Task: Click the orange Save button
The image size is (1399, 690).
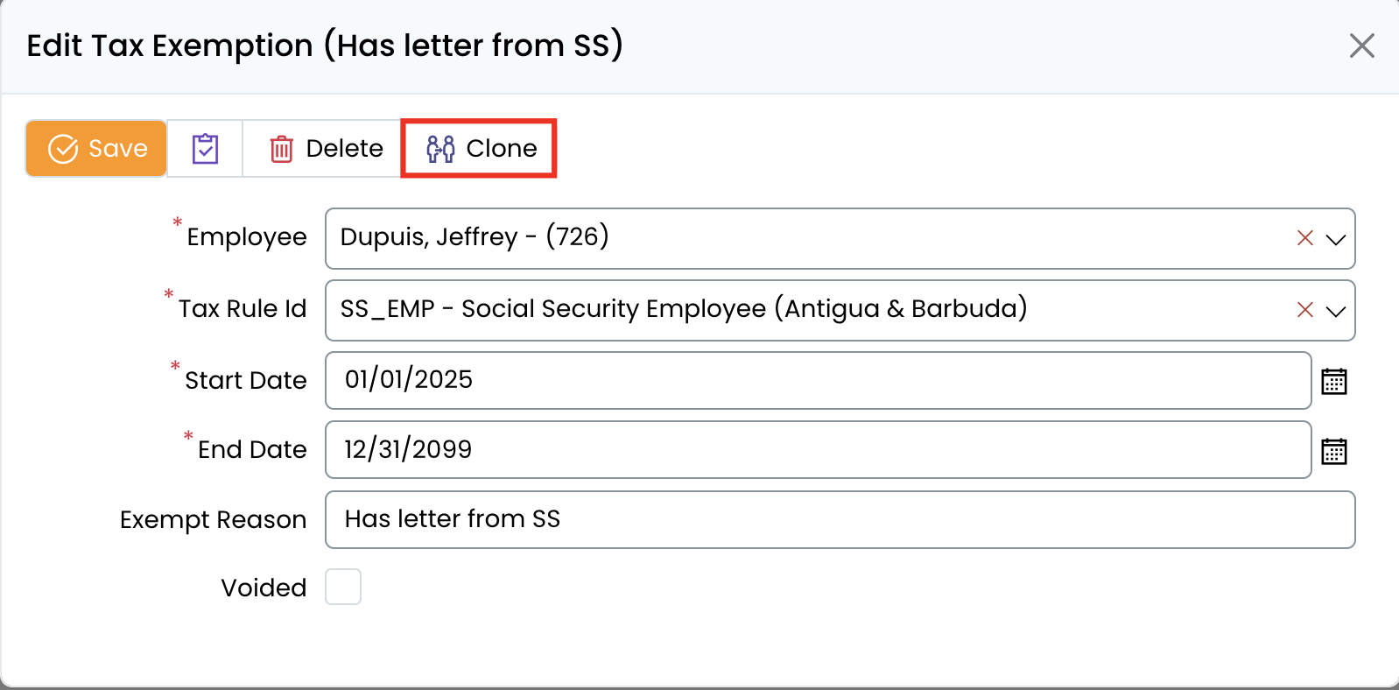Action: point(96,149)
